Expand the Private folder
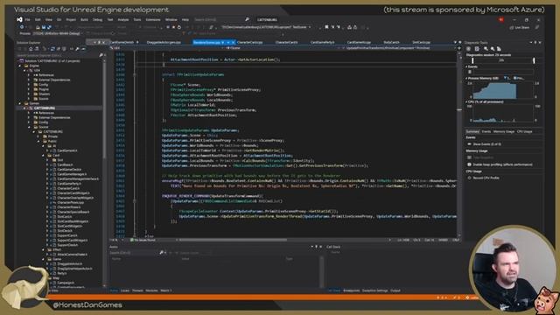Screen dimensions: 560x315 click(x=38, y=136)
